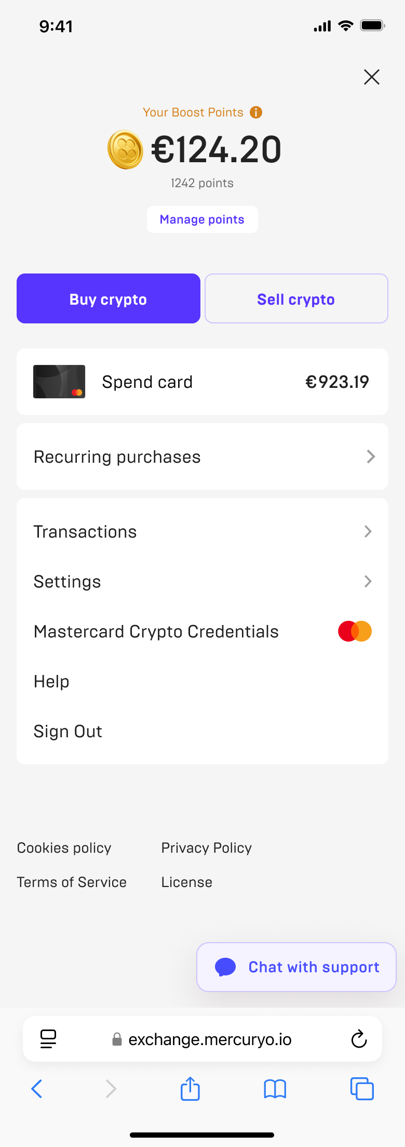Select Sign Out from the menu

[x=68, y=731]
